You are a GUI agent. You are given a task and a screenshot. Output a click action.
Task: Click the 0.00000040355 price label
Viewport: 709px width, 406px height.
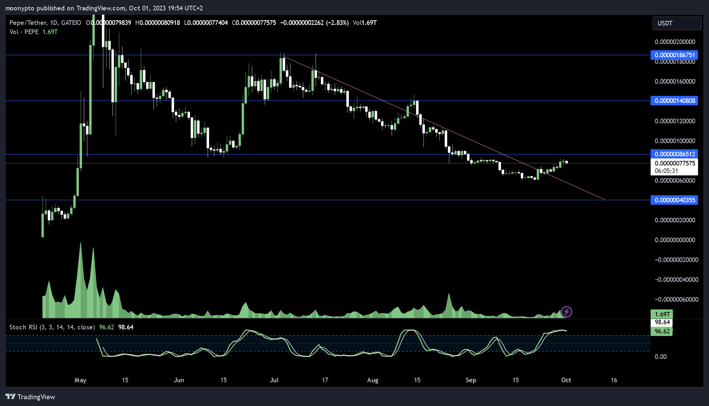pos(674,200)
